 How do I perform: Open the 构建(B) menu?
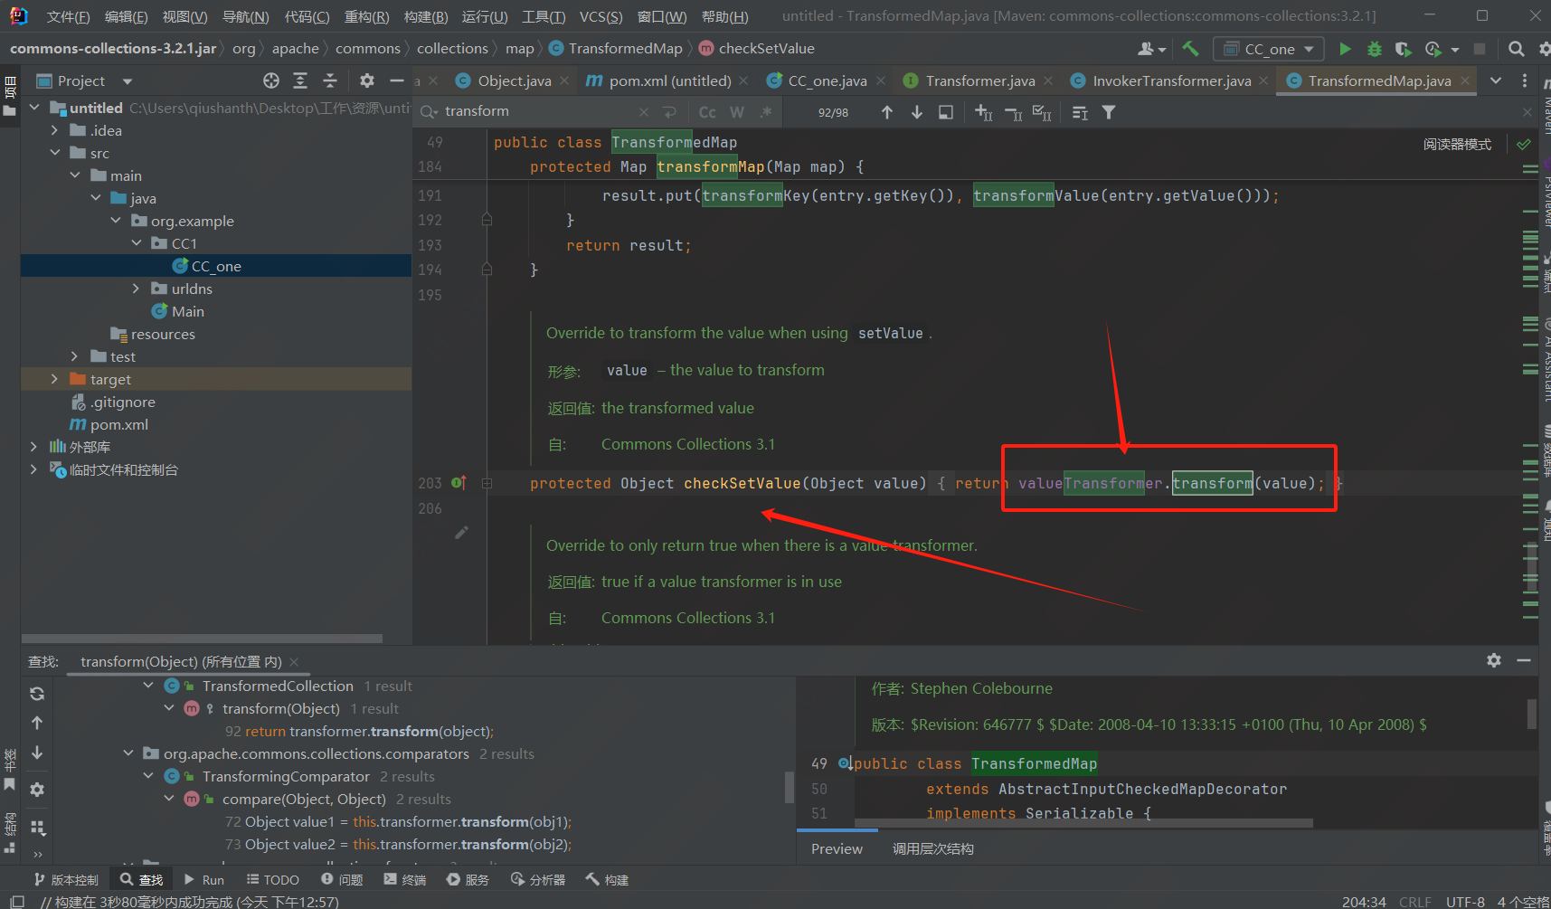tap(425, 16)
